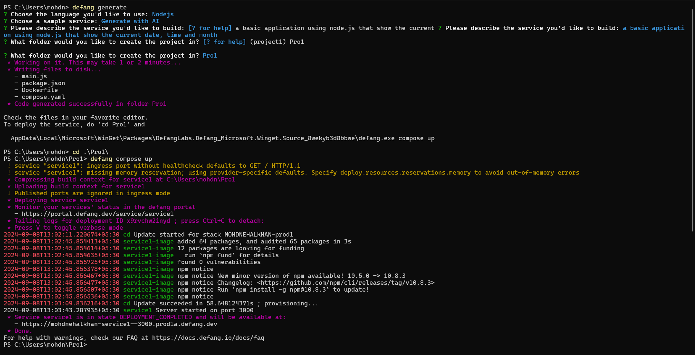Select the word Nodejs in the language prompt
The image size is (695, 355).
pos(163,14)
